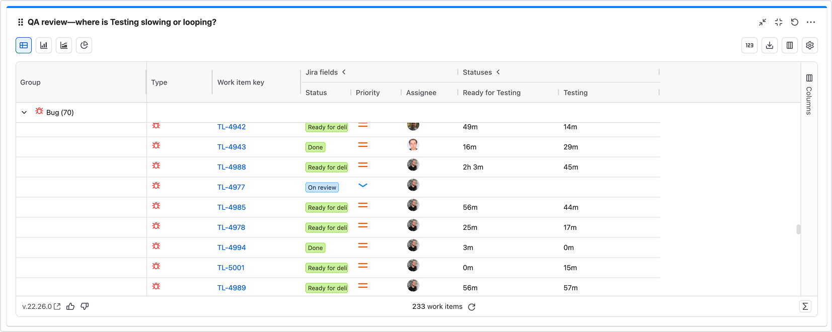
Task: Switch to the bar chart view
Action: [44, 45]
